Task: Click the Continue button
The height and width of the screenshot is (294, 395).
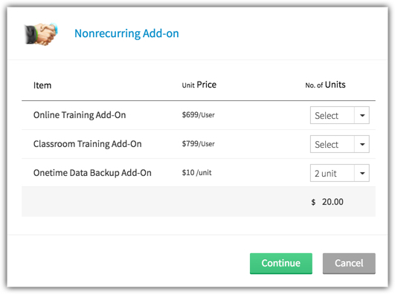Action: click(281, 264)
